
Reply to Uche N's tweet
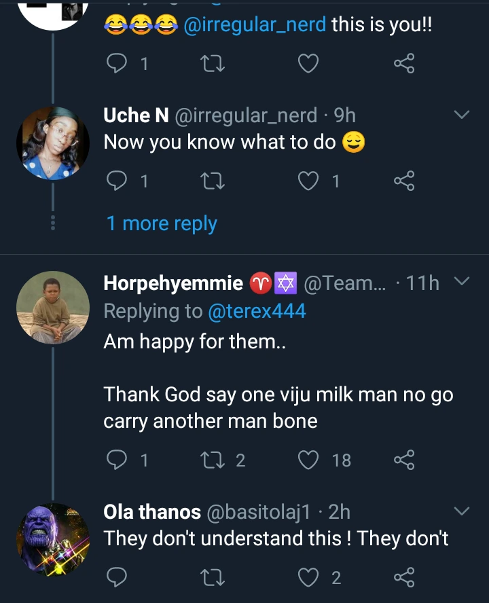(x=117, y=180)
